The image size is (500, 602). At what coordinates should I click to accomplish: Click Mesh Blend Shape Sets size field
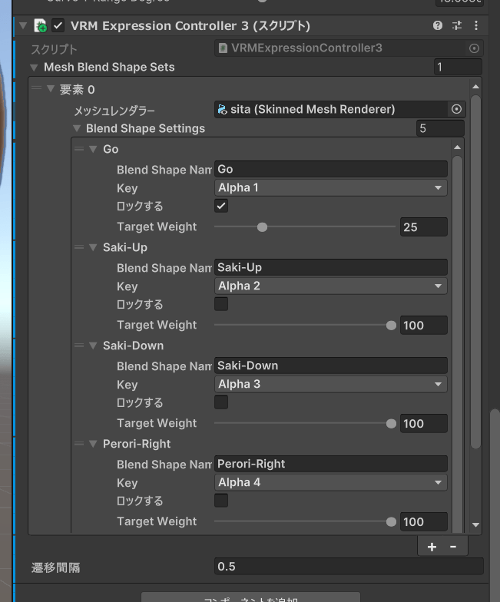coord(458,68)
